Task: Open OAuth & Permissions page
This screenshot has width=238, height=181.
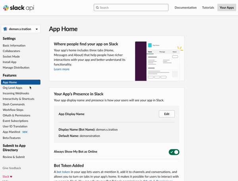Action: pyautogui.click(x=16, y=116)
